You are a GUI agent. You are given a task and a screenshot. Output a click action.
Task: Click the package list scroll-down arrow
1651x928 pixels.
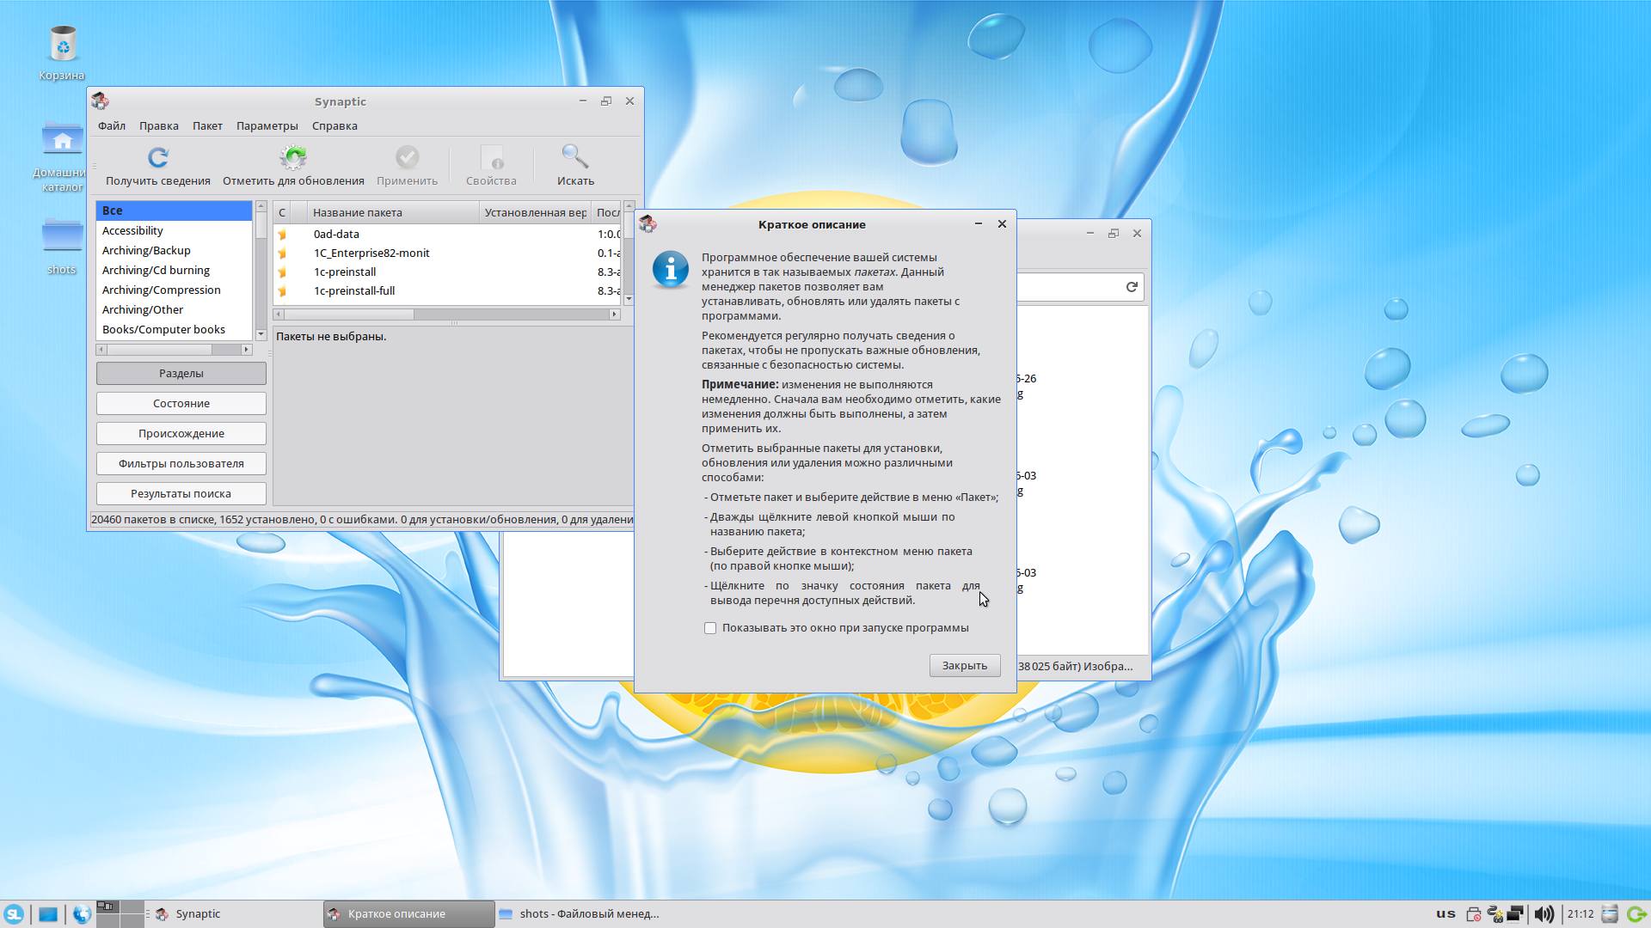[629, 299]
